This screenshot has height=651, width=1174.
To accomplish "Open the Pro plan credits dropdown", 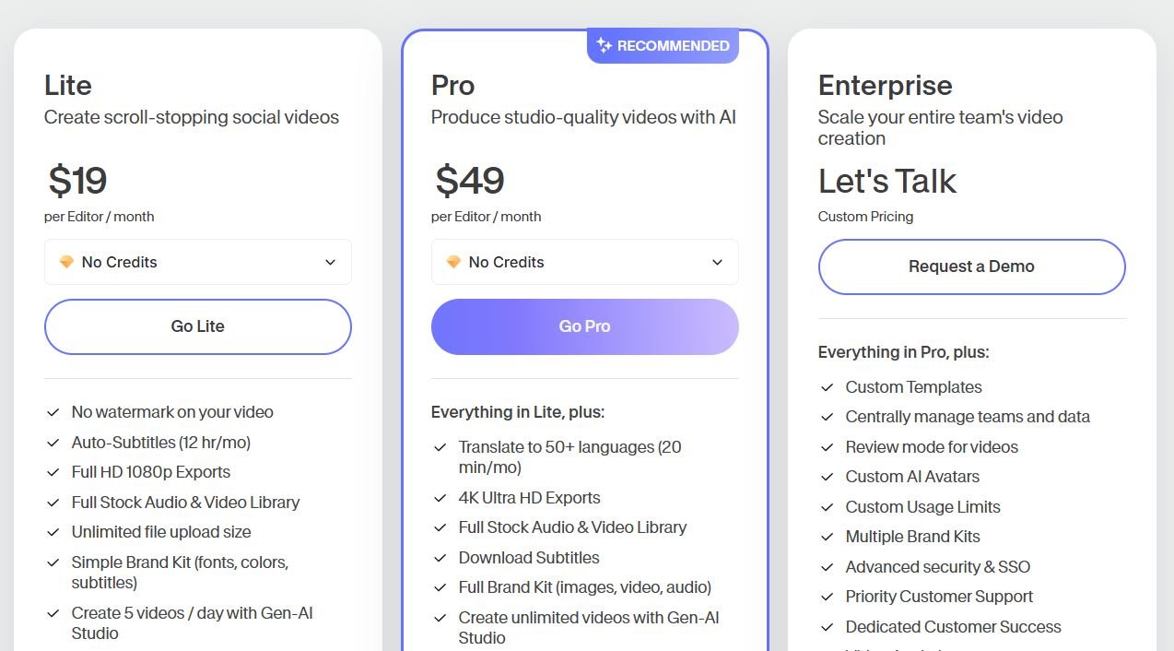I will coord(585,262).
